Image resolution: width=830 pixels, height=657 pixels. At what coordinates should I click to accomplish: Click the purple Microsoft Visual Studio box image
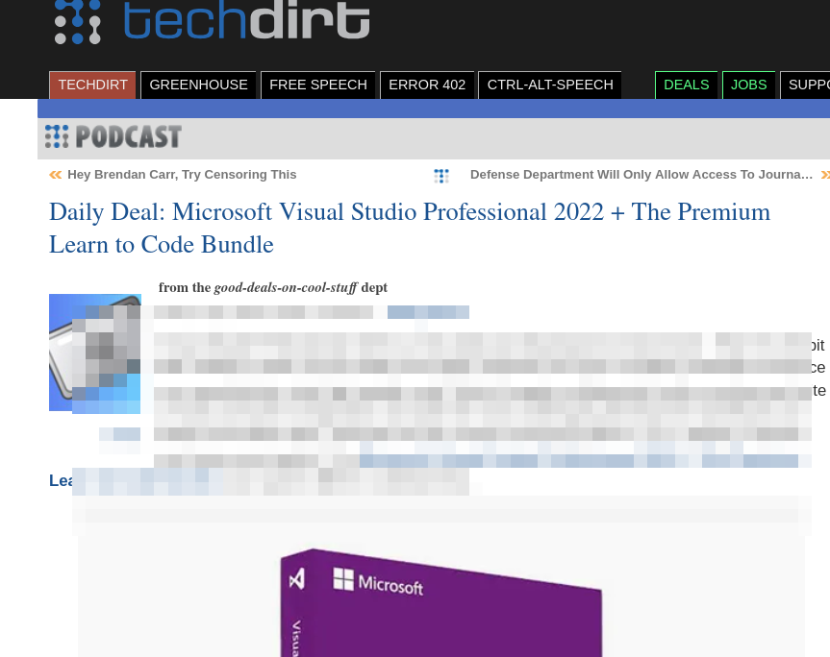[x=440, y=602]
